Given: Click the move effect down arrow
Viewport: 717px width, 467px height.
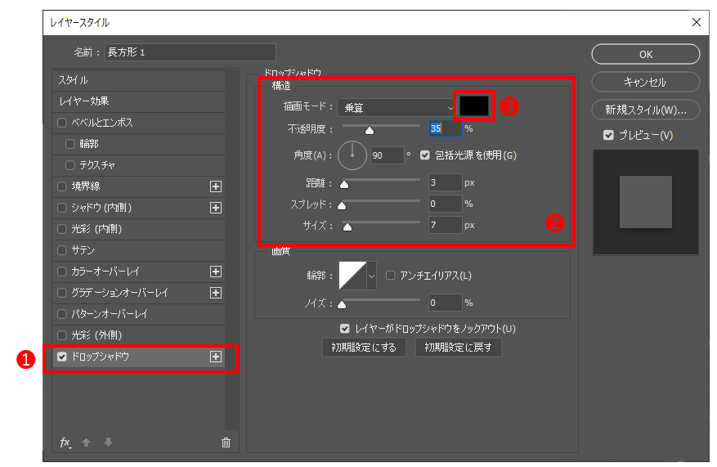Looking at the screenshot, I should tap(108, 442).
